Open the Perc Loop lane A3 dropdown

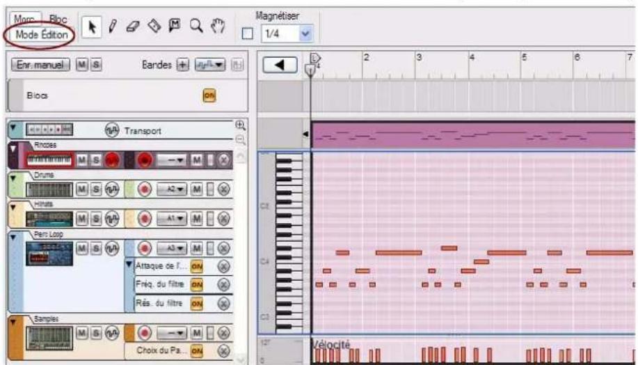[172, 248]
